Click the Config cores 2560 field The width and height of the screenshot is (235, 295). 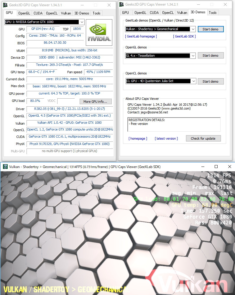55,36
